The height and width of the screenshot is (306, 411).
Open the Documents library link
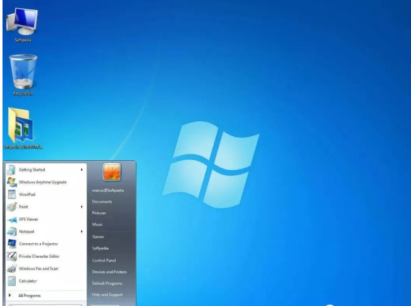tap(102, 202)
